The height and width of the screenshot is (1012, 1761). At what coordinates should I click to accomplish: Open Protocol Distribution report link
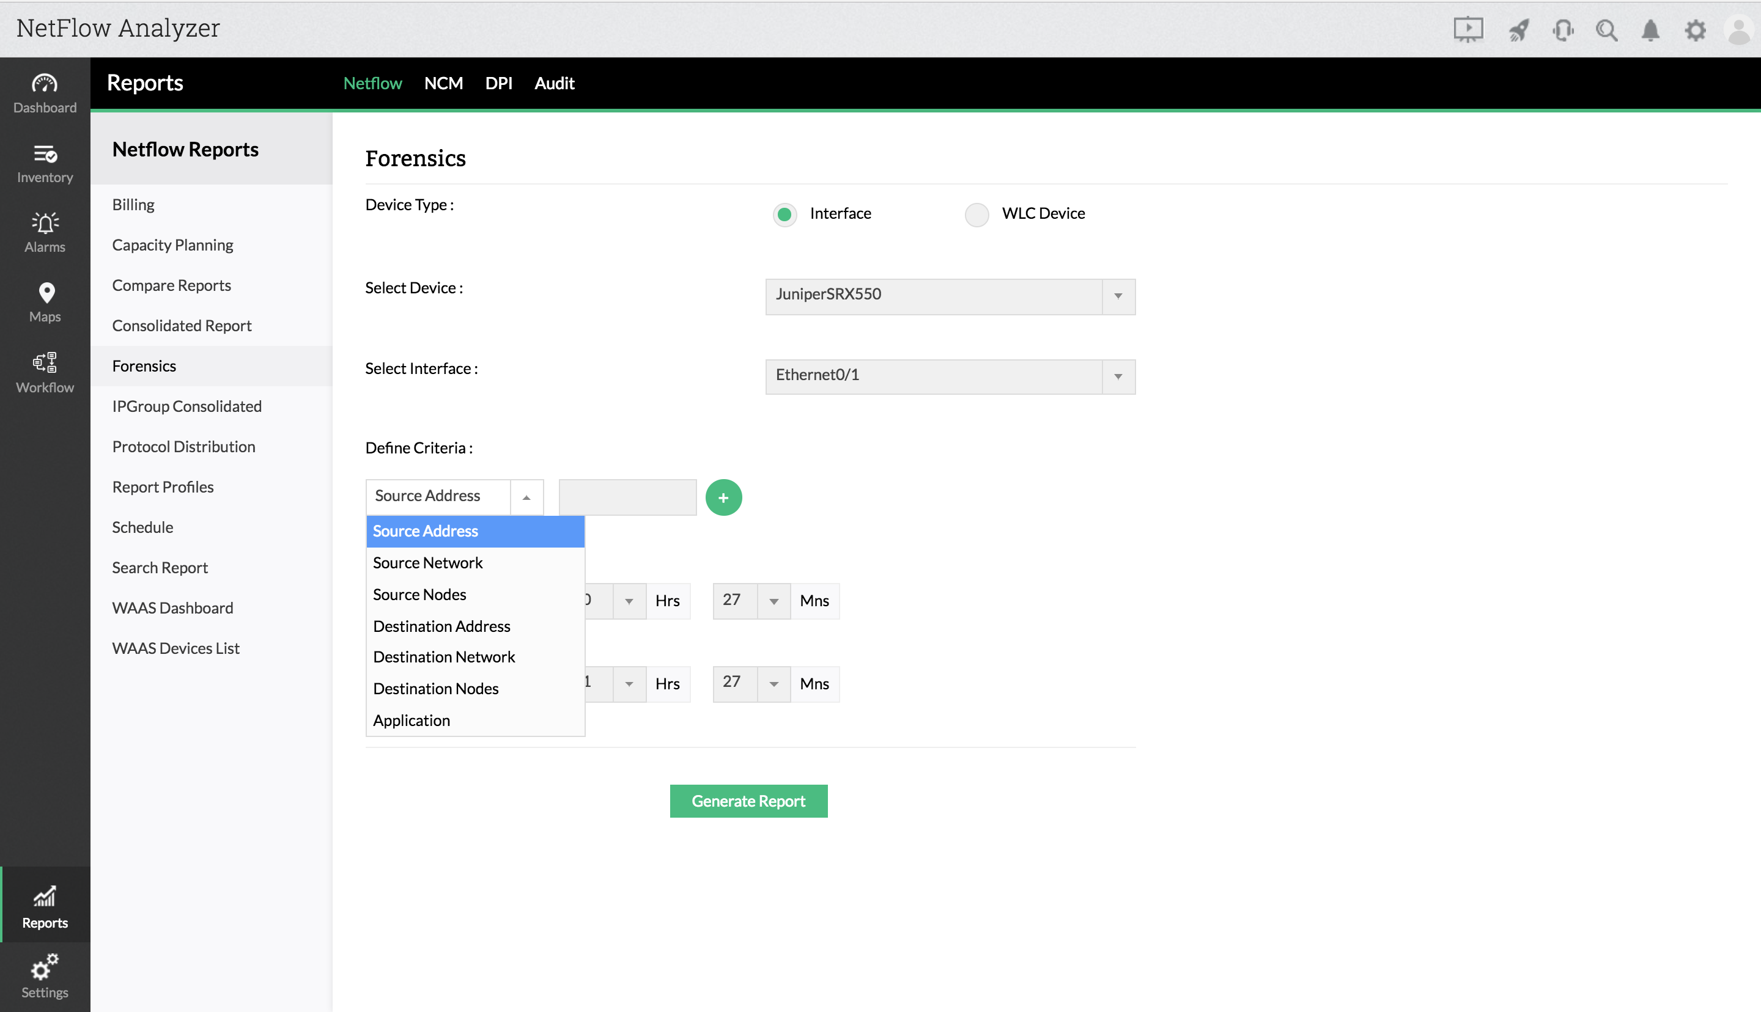pyautogui.click(x=183, y=447)
